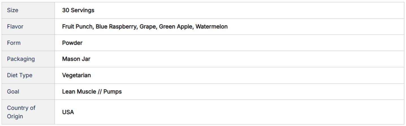
Task: Click the Grape flavor text
Action: click(x=147, y=27)
